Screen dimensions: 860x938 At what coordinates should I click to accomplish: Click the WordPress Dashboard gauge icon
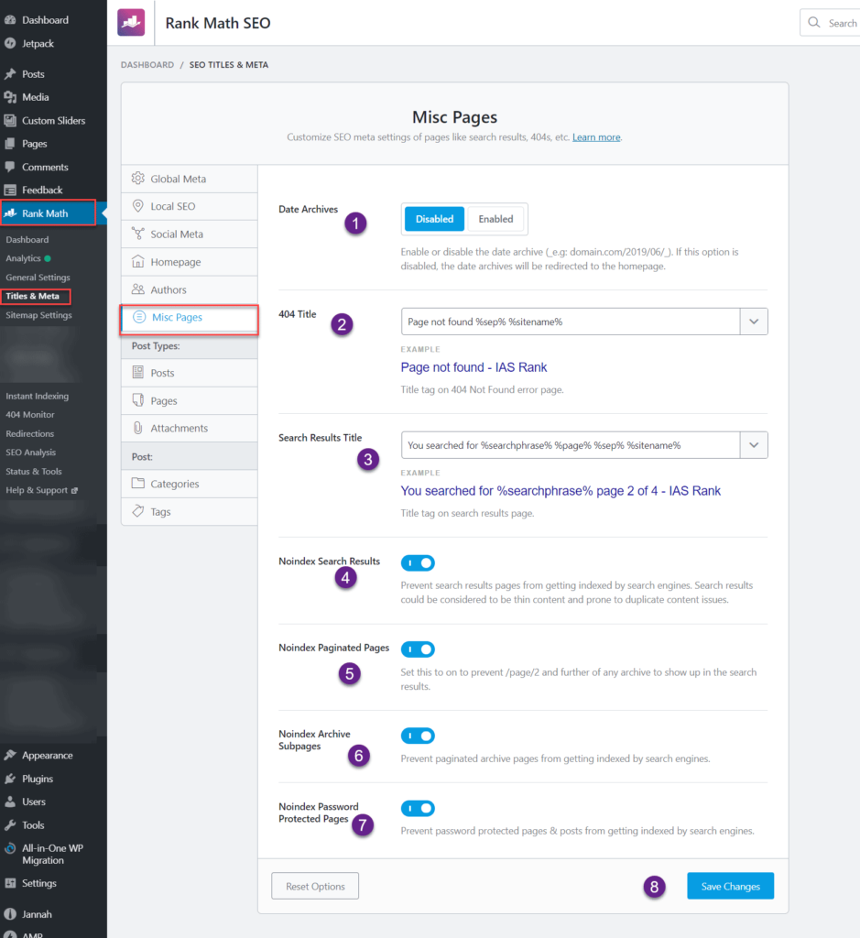click(10, 20)
